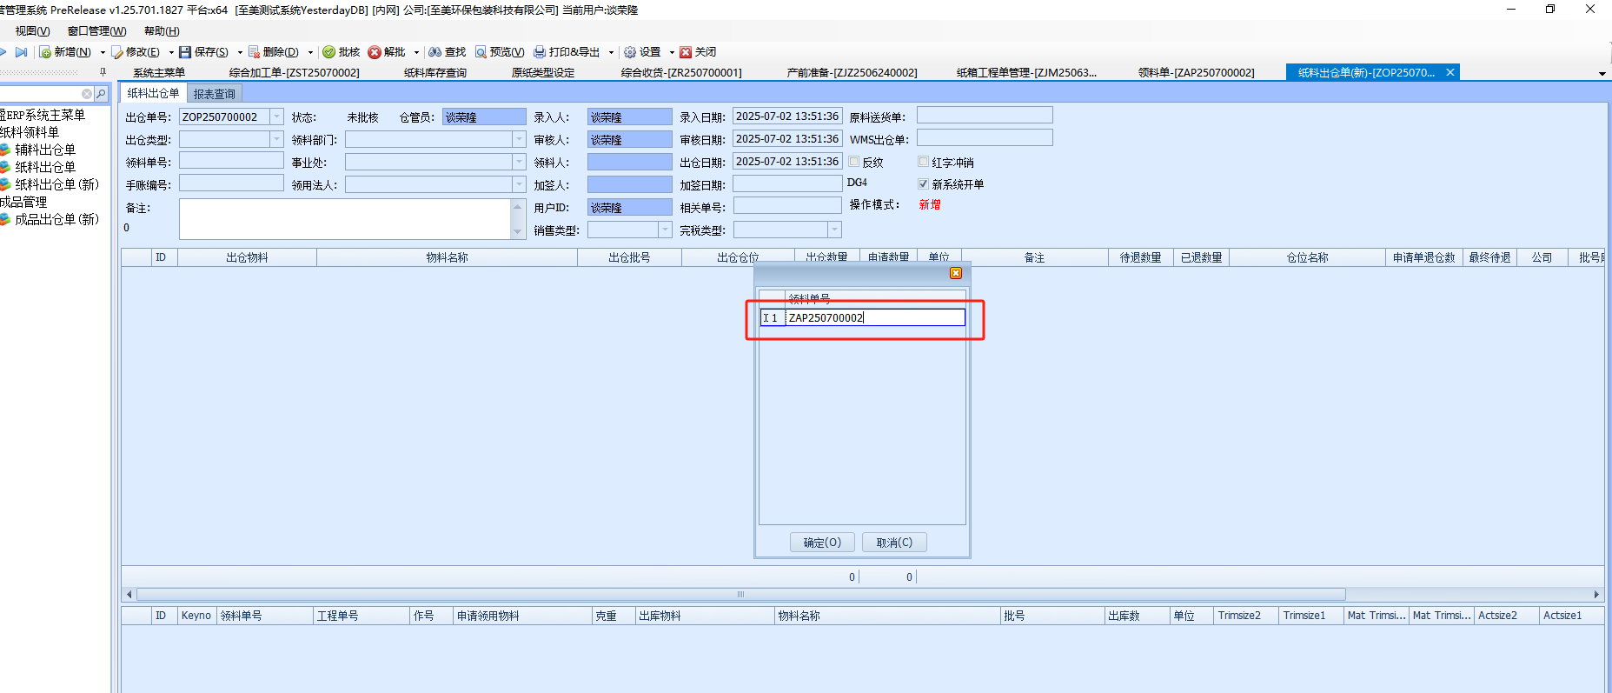Switch to the 原纸类型设定 tab

point(543,73)
